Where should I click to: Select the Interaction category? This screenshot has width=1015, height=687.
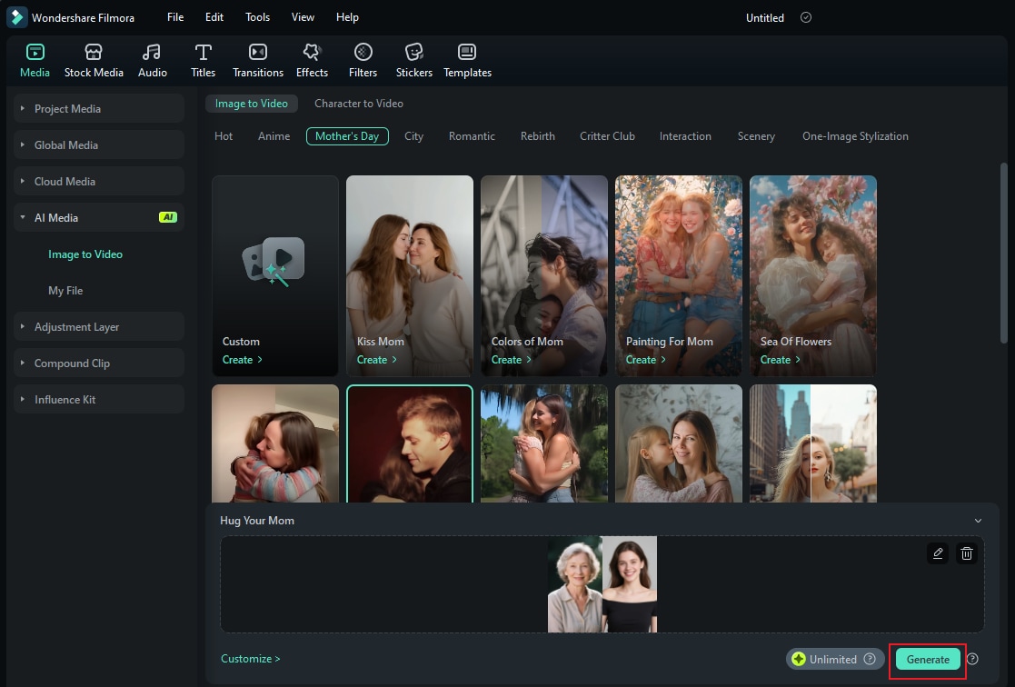tap(685, 136)
